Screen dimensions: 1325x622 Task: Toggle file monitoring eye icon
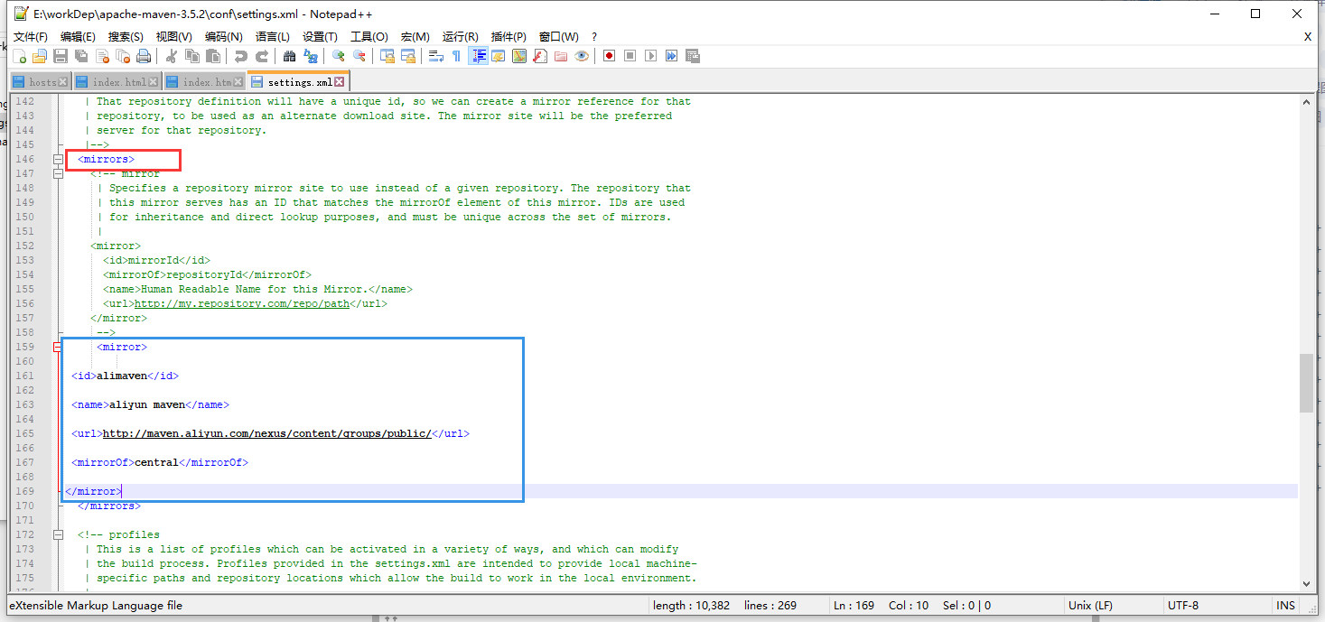582,56
